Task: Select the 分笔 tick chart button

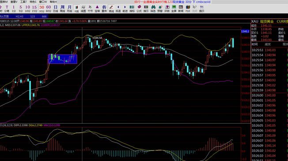Action: click(7, 9)
